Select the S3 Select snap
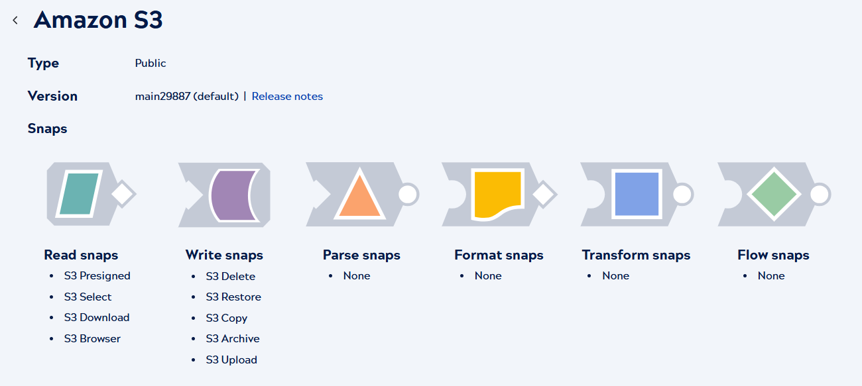Screen dimensions: 862x386 (88, 297)
